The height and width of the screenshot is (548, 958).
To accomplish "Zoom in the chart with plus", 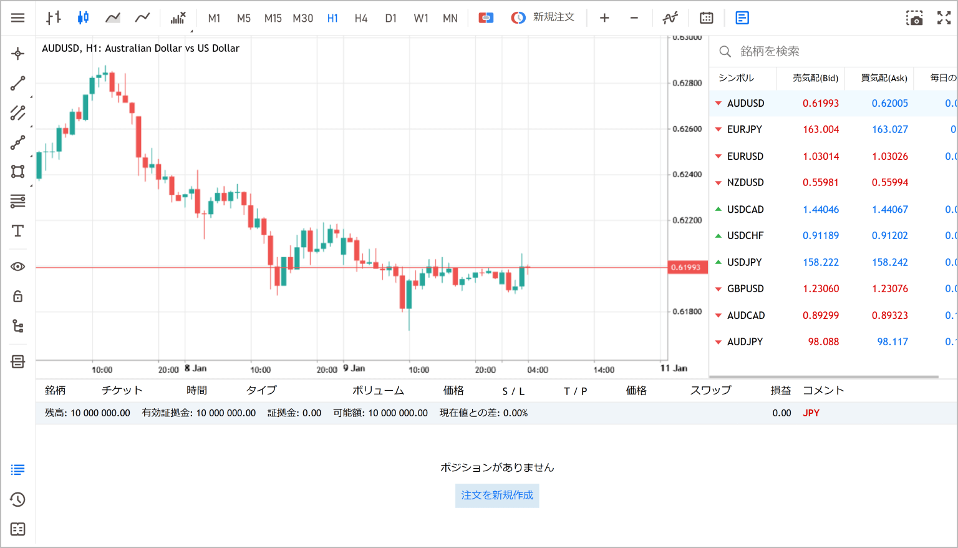I will point(604,18).
